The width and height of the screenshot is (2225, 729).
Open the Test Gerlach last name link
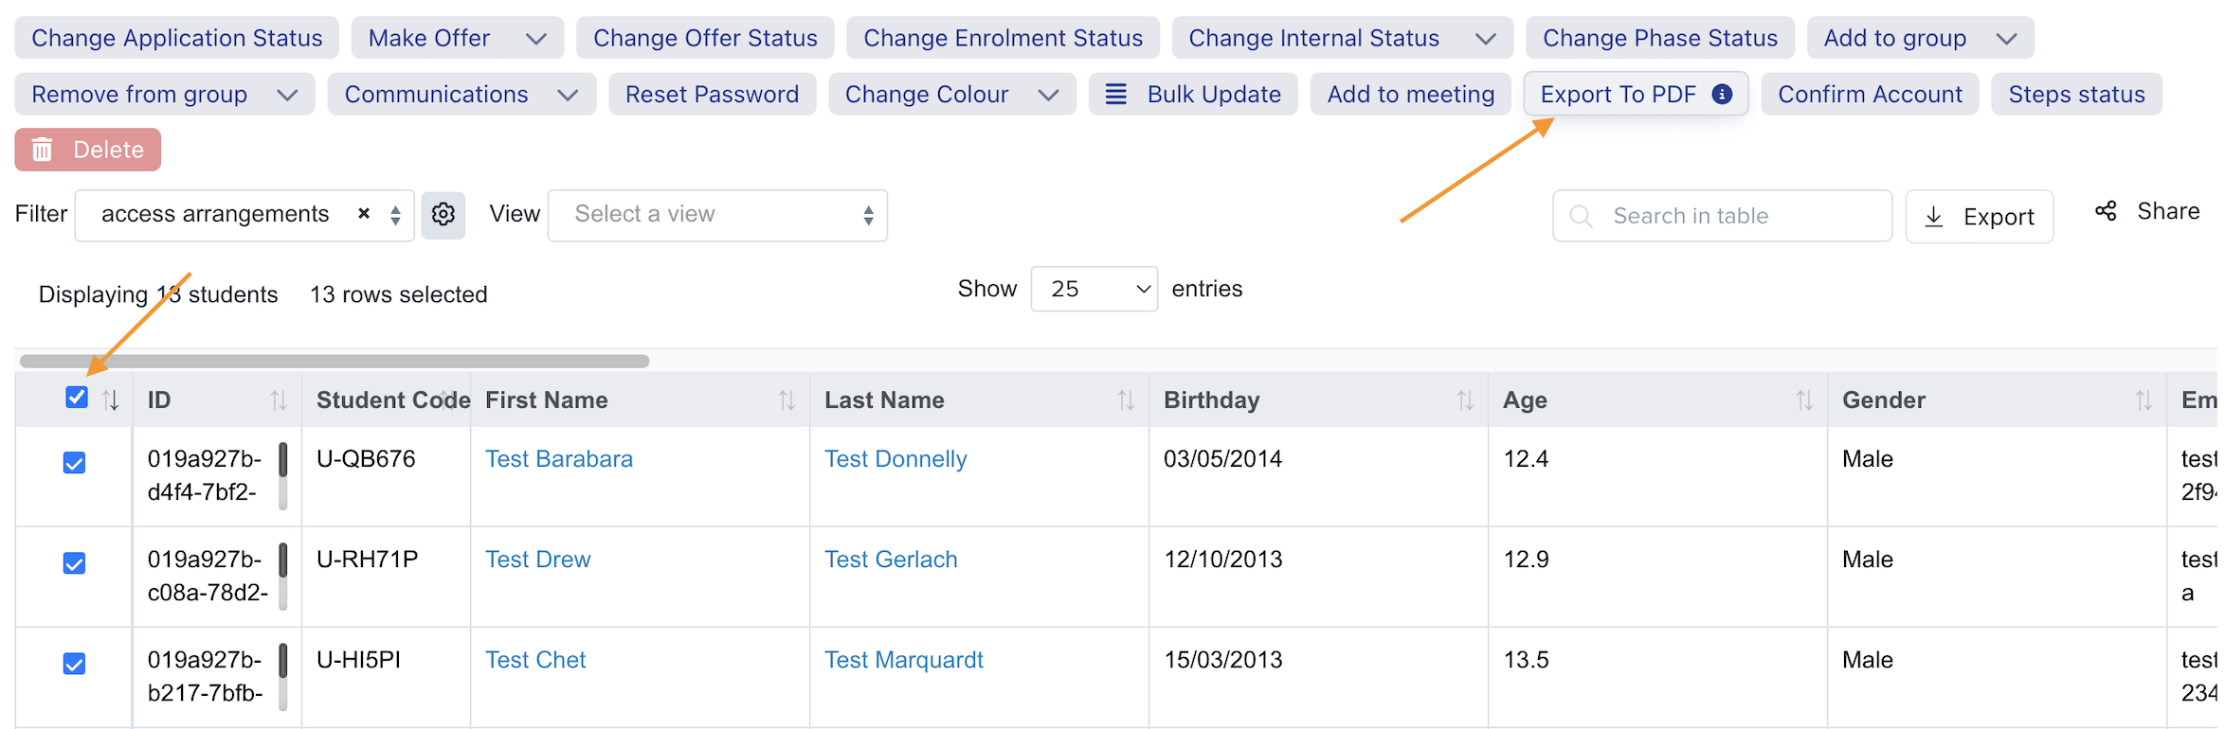(x=891, y=560)
